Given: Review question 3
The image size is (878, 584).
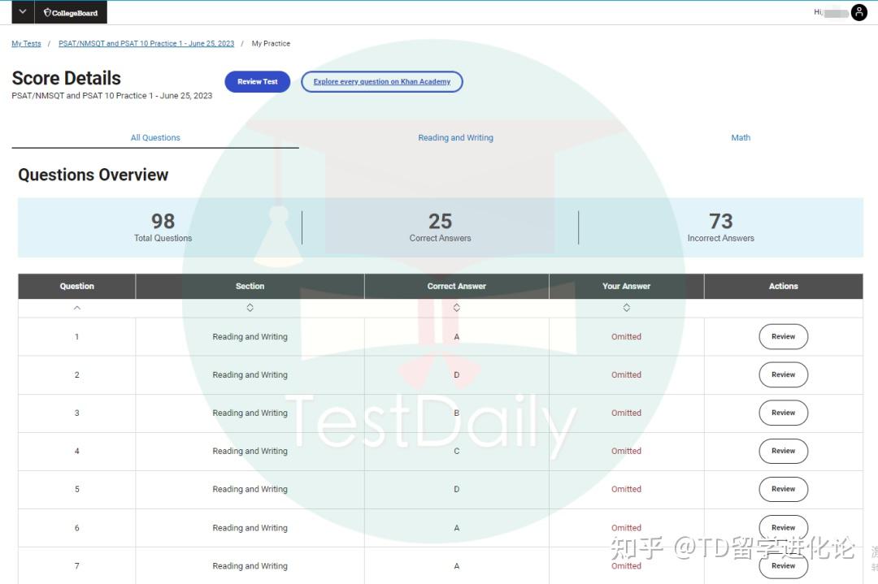Looking at the screenshot, I should [x=783, y=413].
